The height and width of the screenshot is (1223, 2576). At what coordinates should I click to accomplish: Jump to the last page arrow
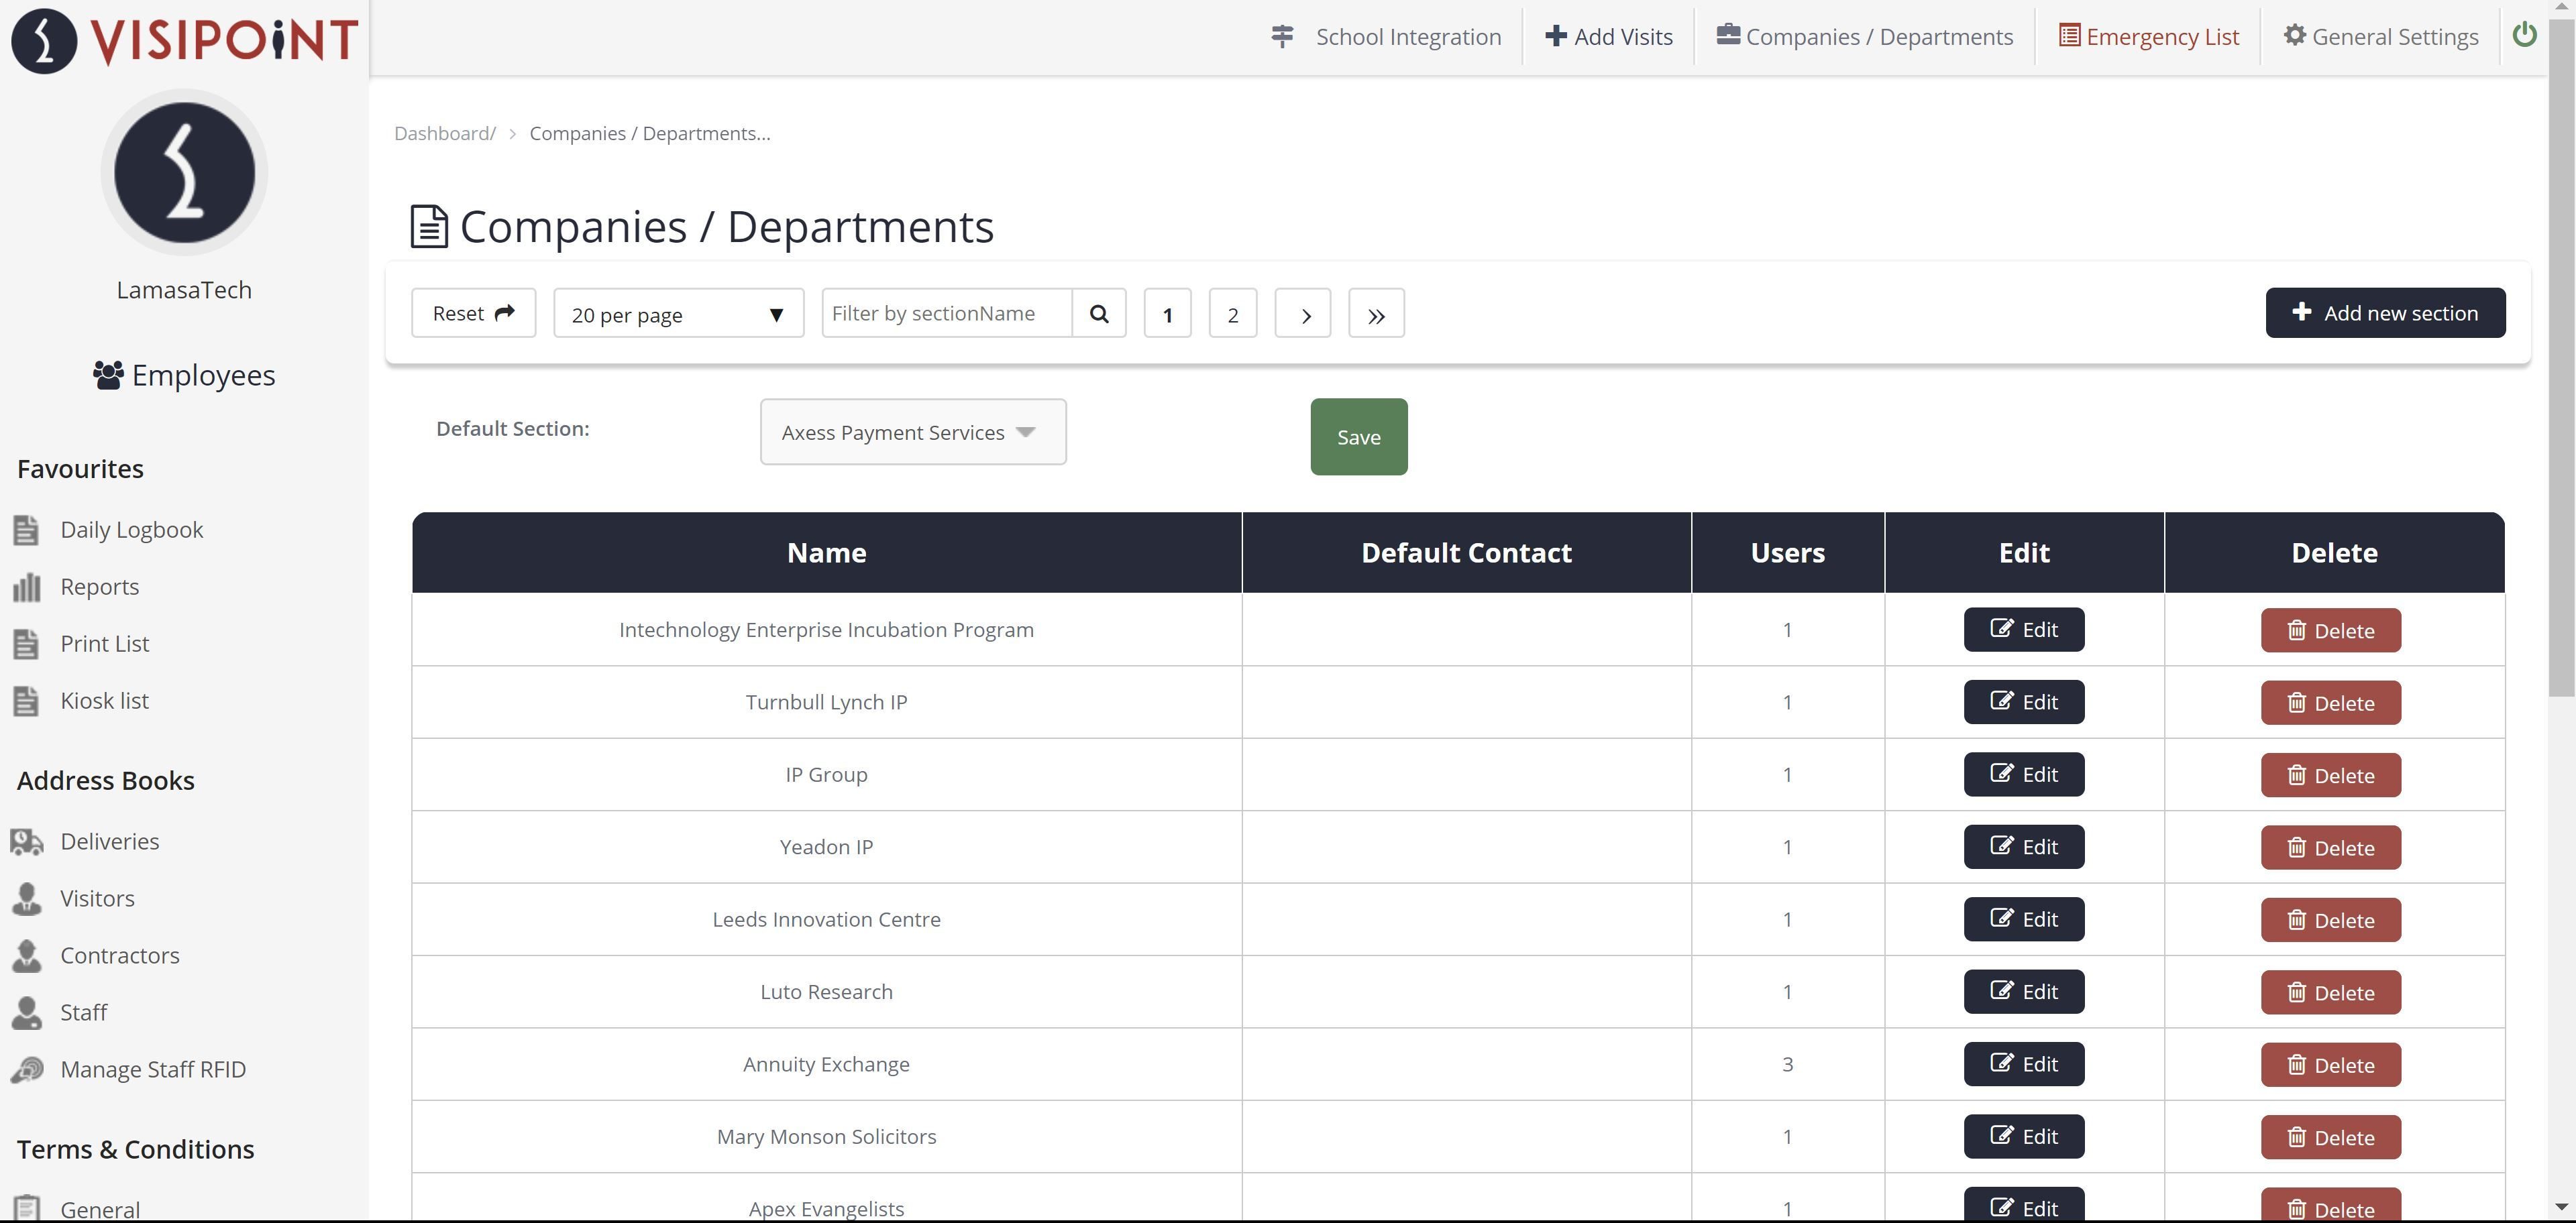pyautogui.click(x=1376, y=314)
